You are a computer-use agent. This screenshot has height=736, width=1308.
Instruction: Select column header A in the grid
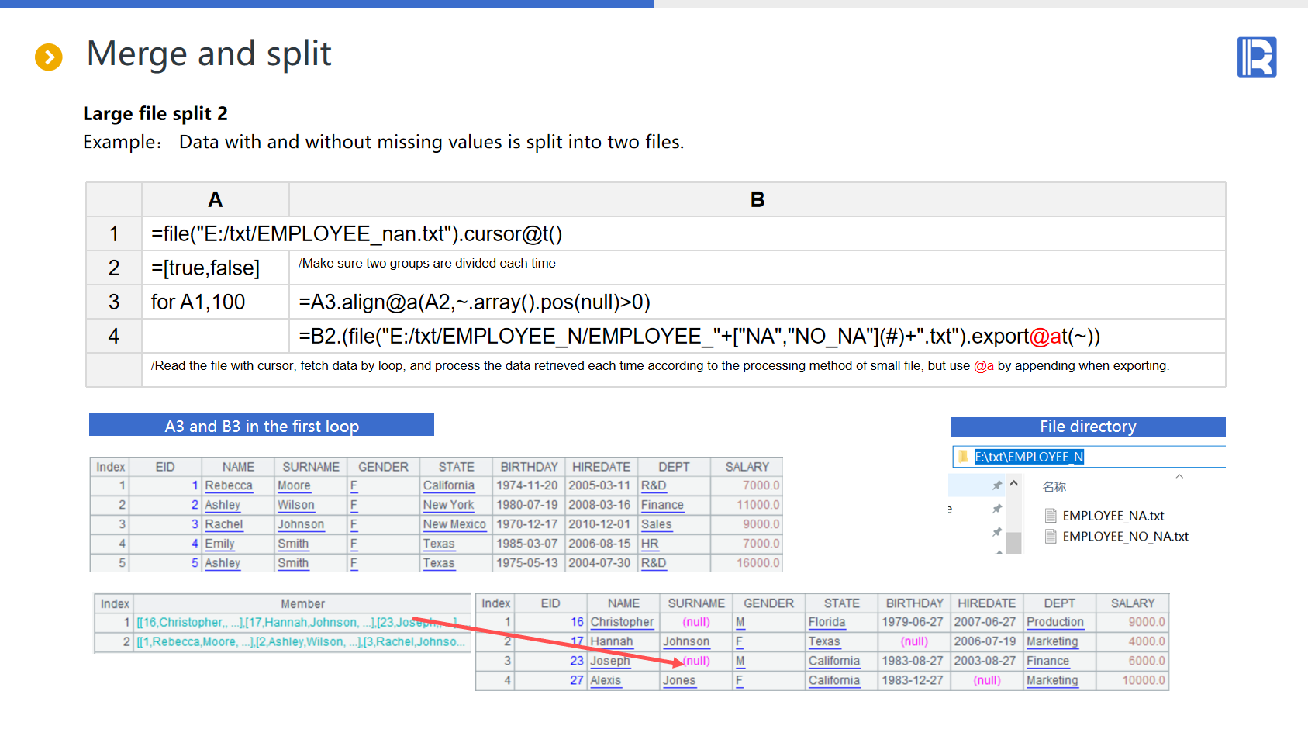point(216,200)
